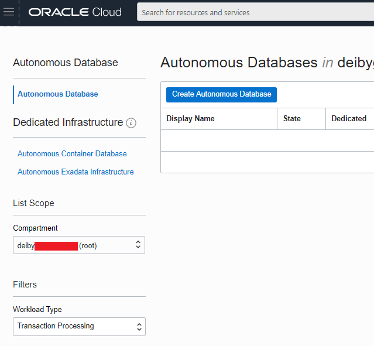This screenshot has height=346, width=374.
Task: Click the info icon beside Dedicated Infrastructure
Action: (131, 123)
